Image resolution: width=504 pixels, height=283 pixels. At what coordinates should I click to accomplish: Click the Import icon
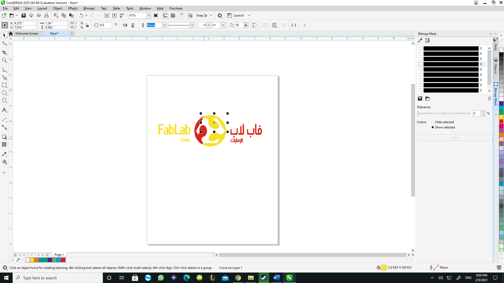click(107, 15)
